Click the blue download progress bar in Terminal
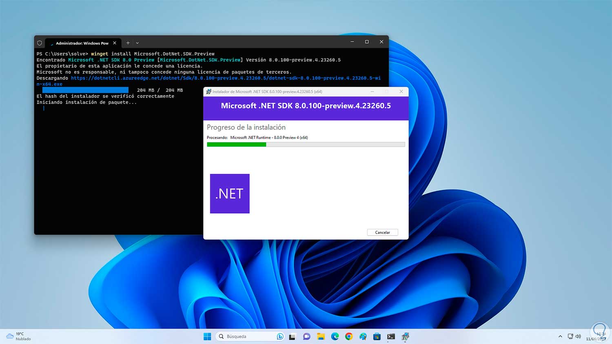This screenshot has height=344, width=612. [85, 90]
